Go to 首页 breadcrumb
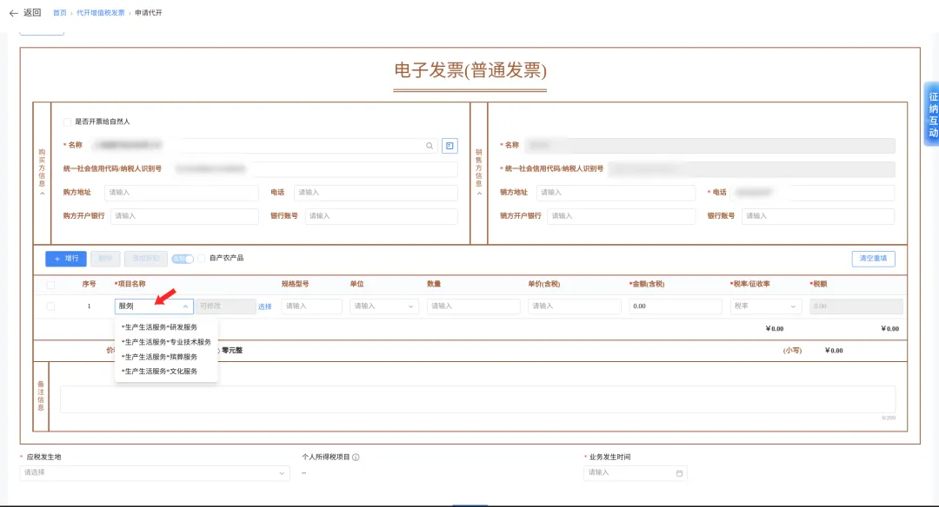939x507 pixels. pyautogui.click(x=59, y=12)
